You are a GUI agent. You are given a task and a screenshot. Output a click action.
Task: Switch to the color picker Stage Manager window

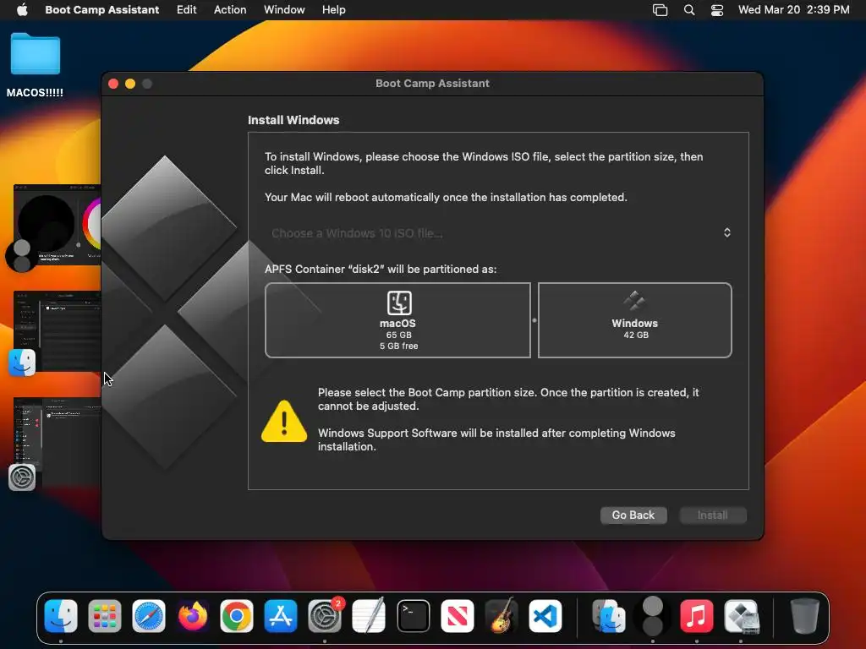click(58, 225)
